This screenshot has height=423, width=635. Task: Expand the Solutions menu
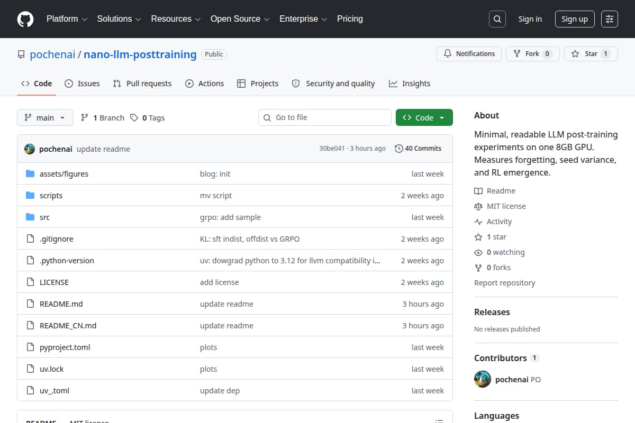[x=119, y=19]
